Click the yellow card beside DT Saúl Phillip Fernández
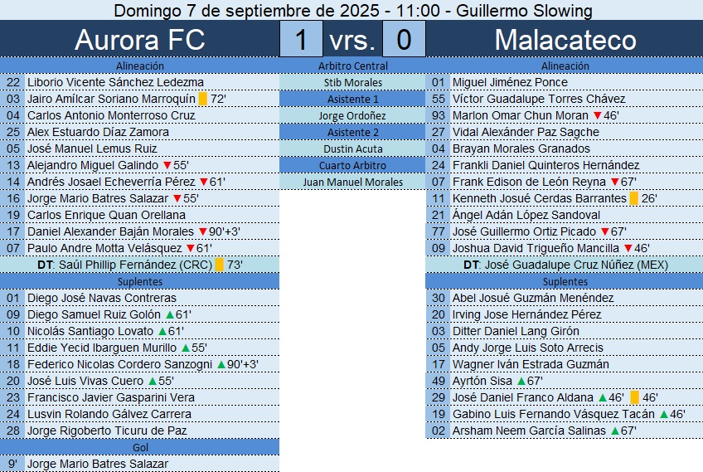Viewport: 703px width, 472px height. (220, 265)
